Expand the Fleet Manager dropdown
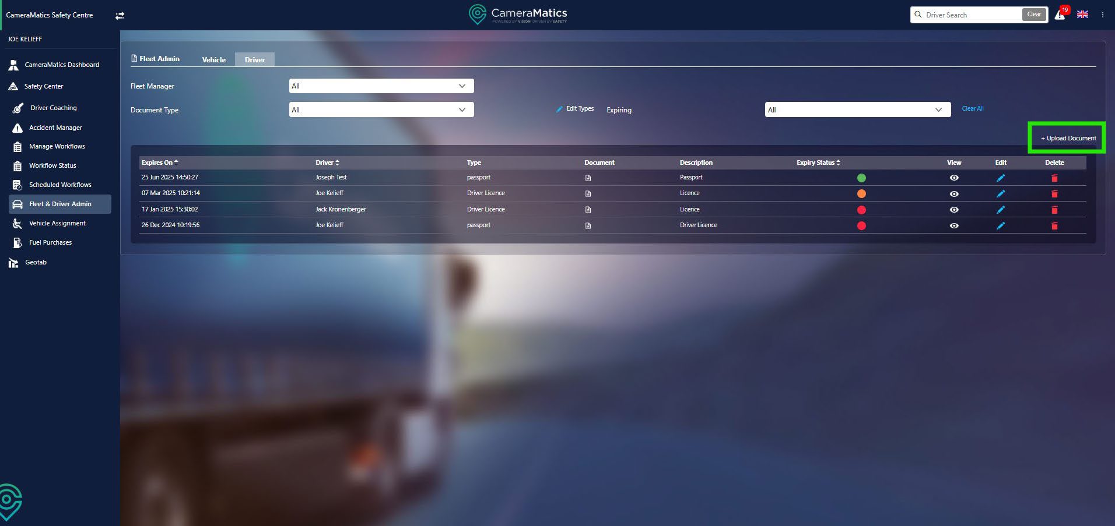Viewport: 1115px width, 526px height. [381, 86]
